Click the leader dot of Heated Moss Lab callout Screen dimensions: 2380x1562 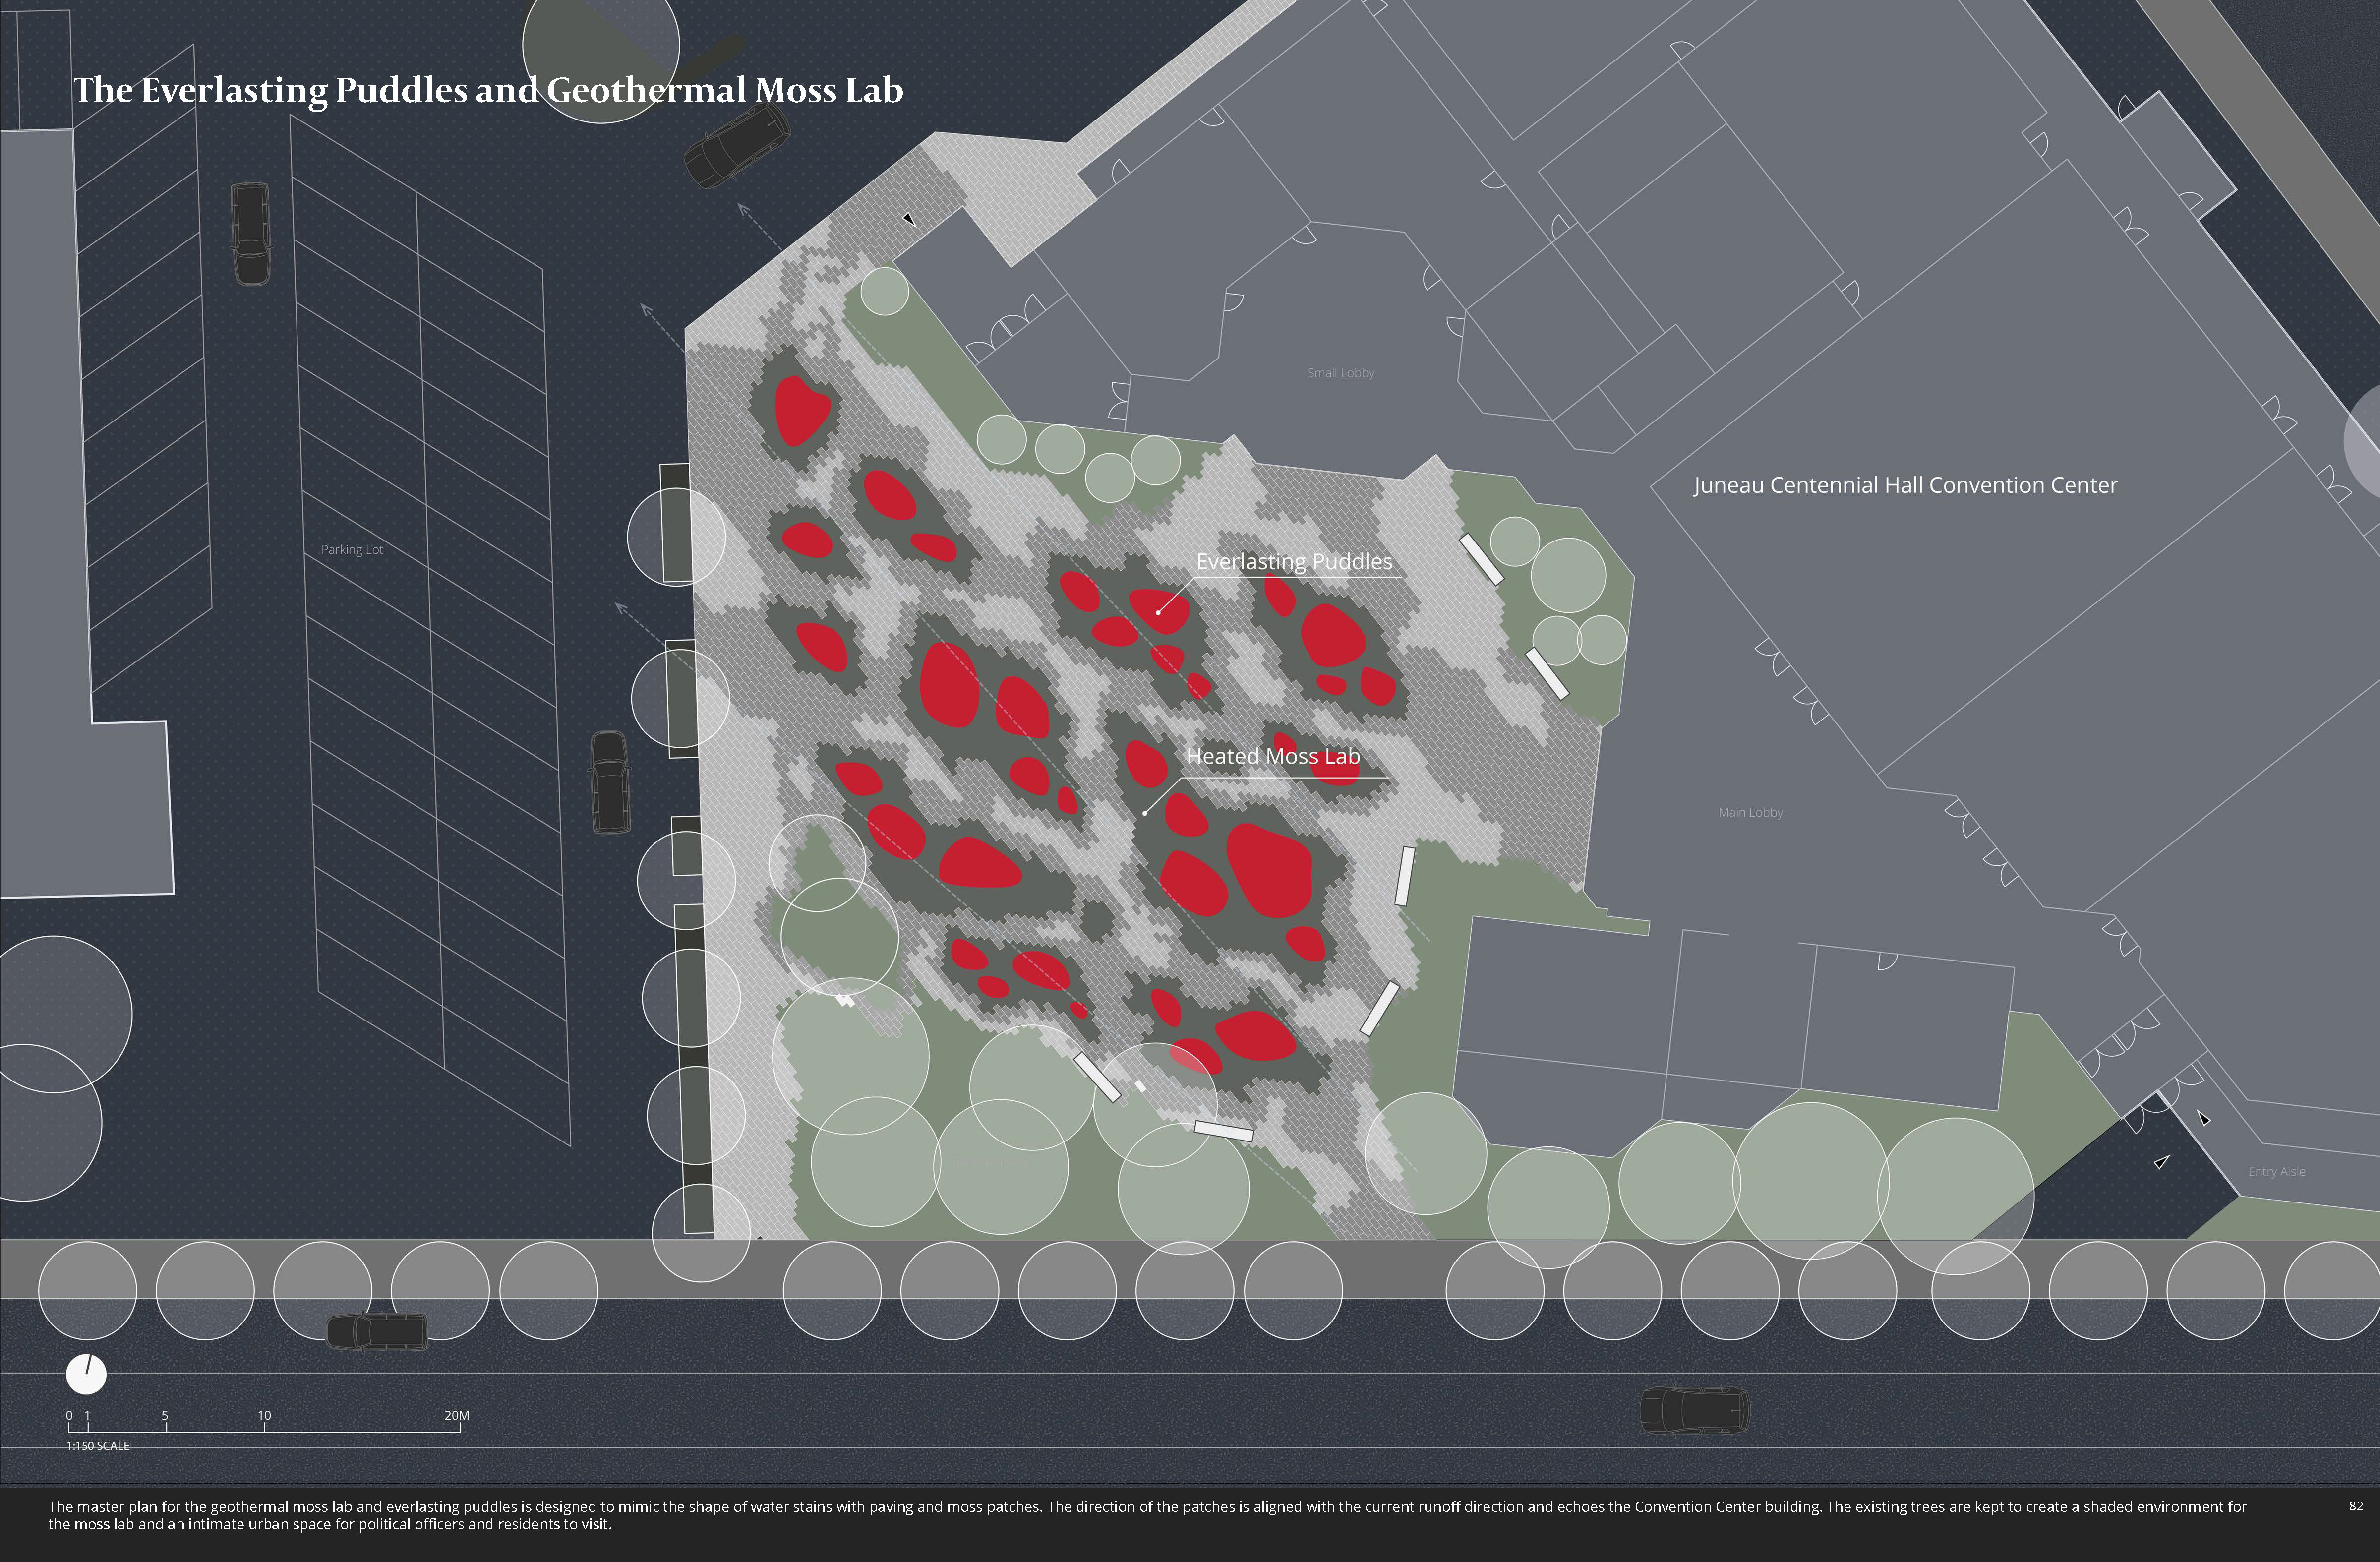[1145, 813]
